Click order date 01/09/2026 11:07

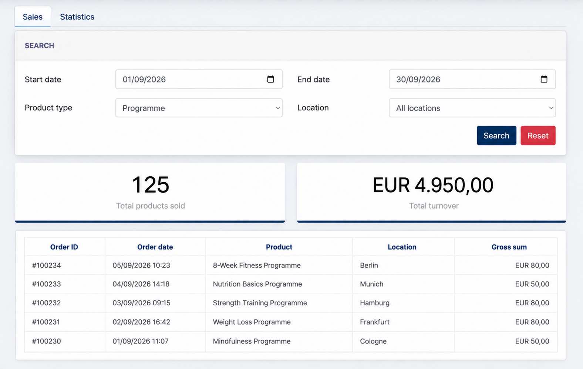141,341
